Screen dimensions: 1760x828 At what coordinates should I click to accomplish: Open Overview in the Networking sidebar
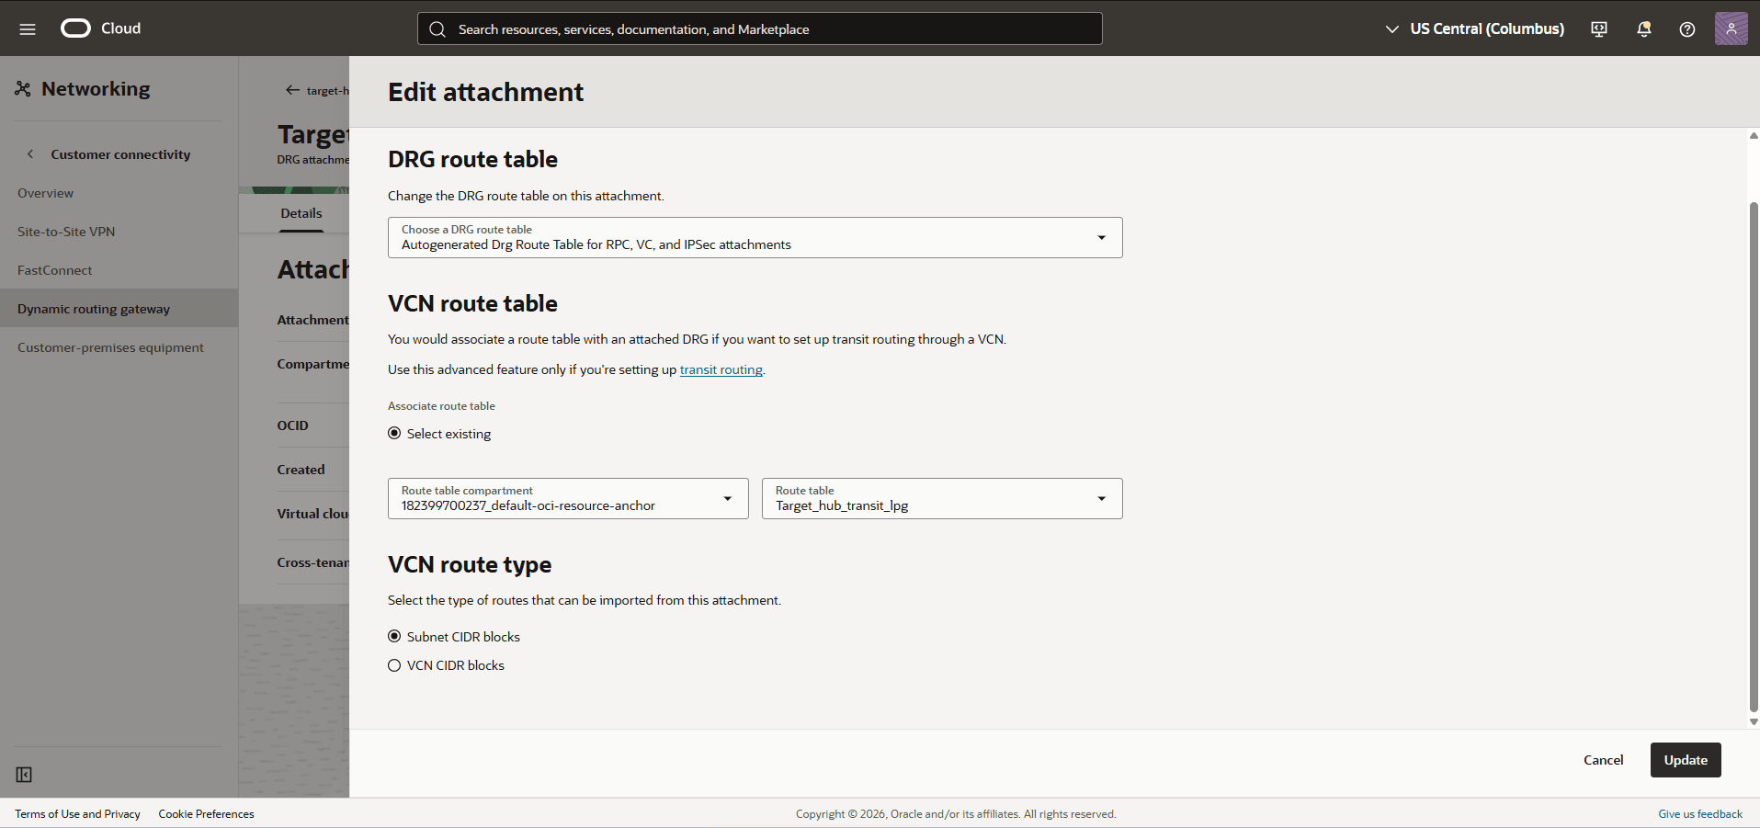coord(45,193)
